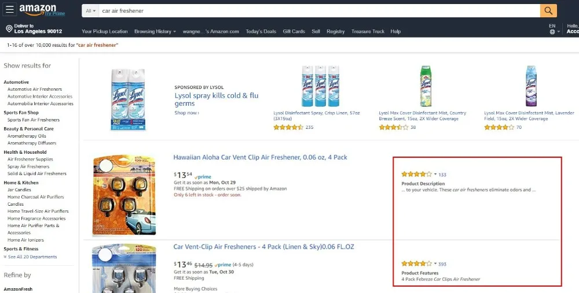Viewport: 579px width, 293px height.
Task: Open 70 reviews for Lavender Field
Action: [519, 128]
